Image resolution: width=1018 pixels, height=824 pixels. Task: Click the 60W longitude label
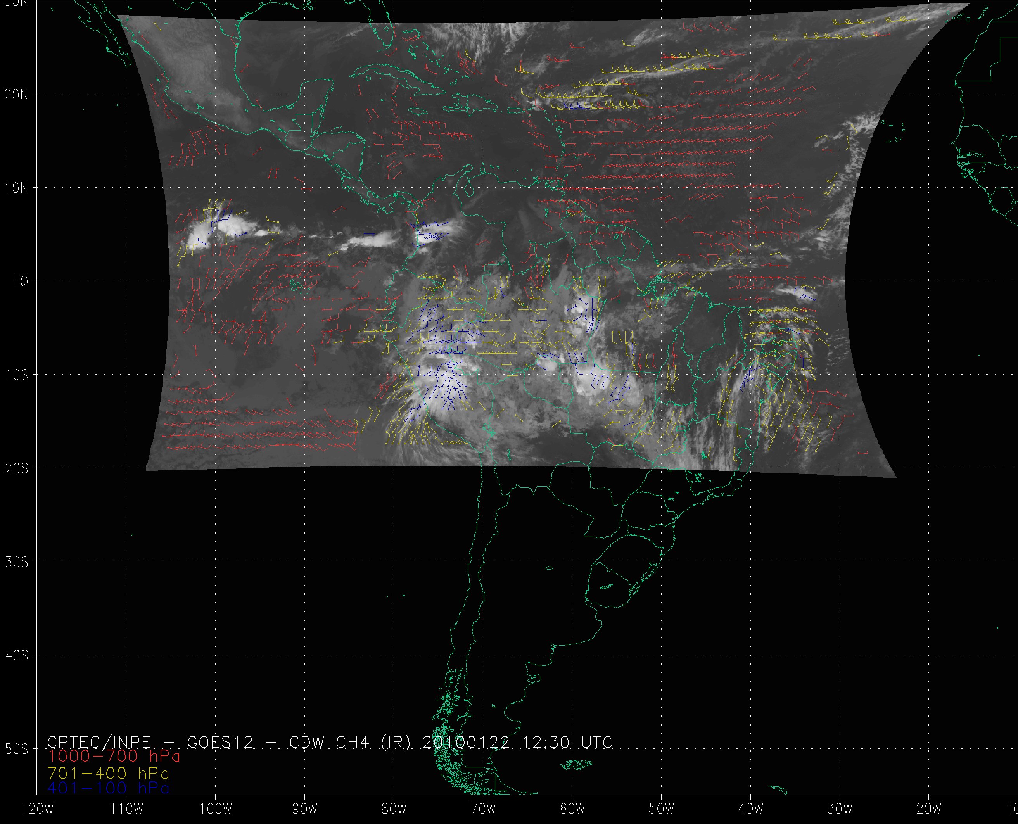572,809
